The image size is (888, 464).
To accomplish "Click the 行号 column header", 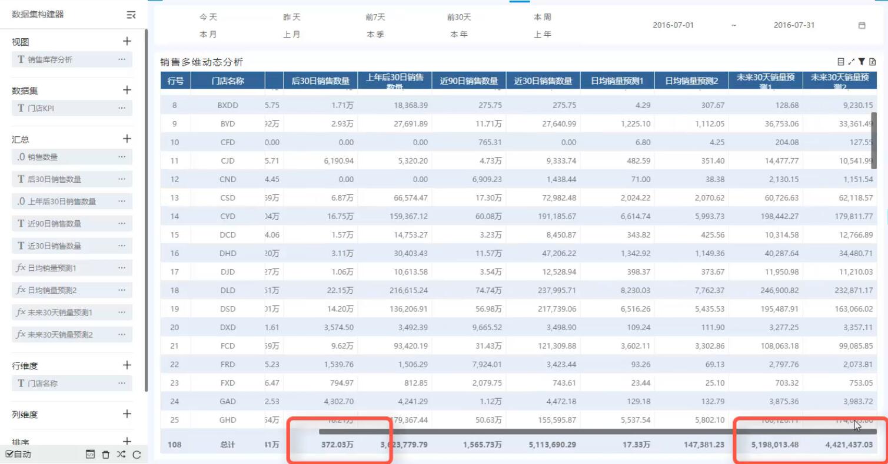I will (175, 81).
